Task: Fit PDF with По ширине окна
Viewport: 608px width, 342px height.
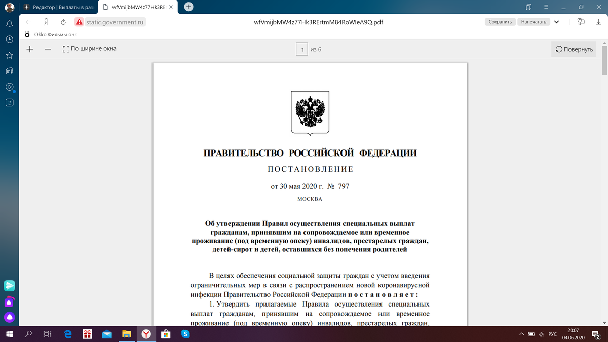Action: pos(90,49)
